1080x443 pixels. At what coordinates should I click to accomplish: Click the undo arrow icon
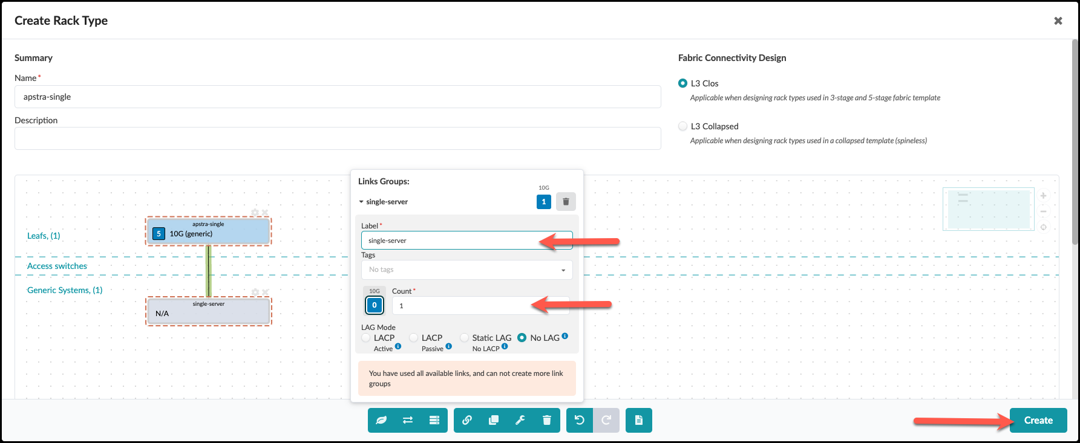coord(580,420)
